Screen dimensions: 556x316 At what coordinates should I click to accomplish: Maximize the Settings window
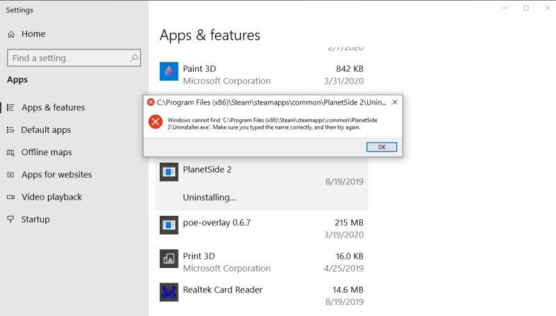[526, 8]
